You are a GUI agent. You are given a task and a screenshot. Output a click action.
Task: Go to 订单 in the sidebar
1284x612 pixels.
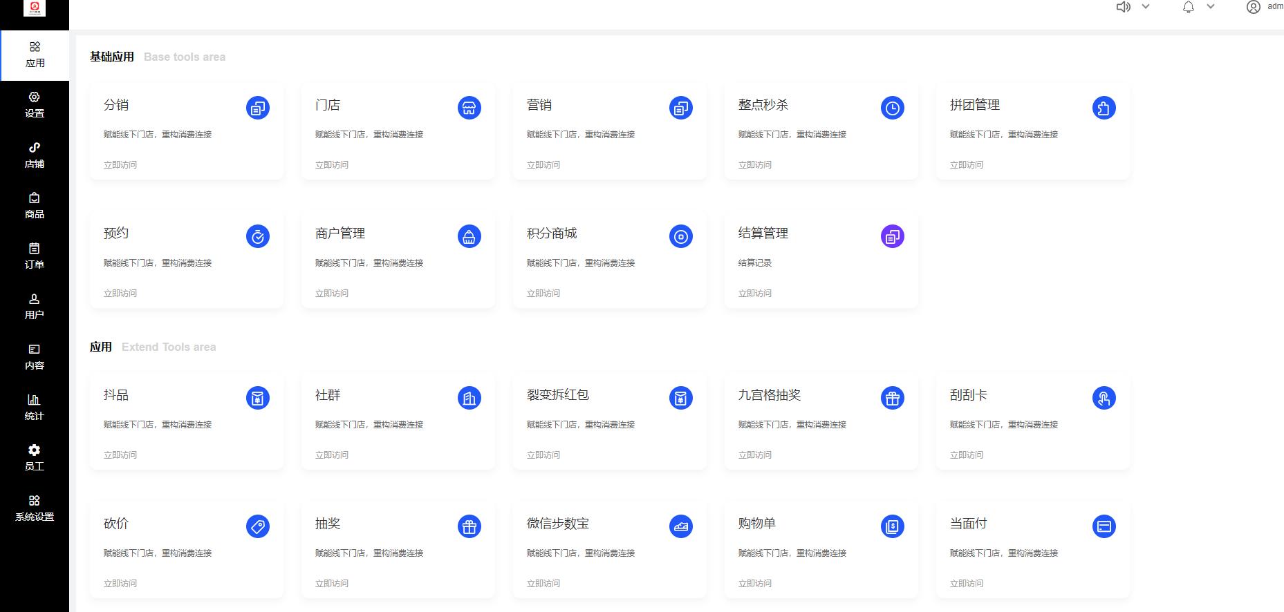(x=35, y=256)
